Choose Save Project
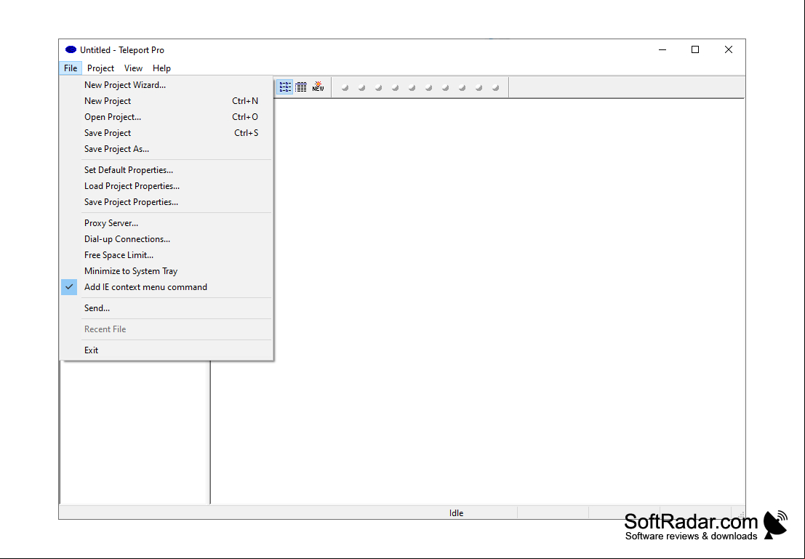The width and height of the screenshot is (805, 559). [167, 133]
